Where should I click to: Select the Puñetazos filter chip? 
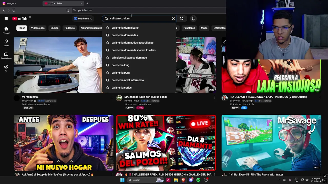[189, 28]
